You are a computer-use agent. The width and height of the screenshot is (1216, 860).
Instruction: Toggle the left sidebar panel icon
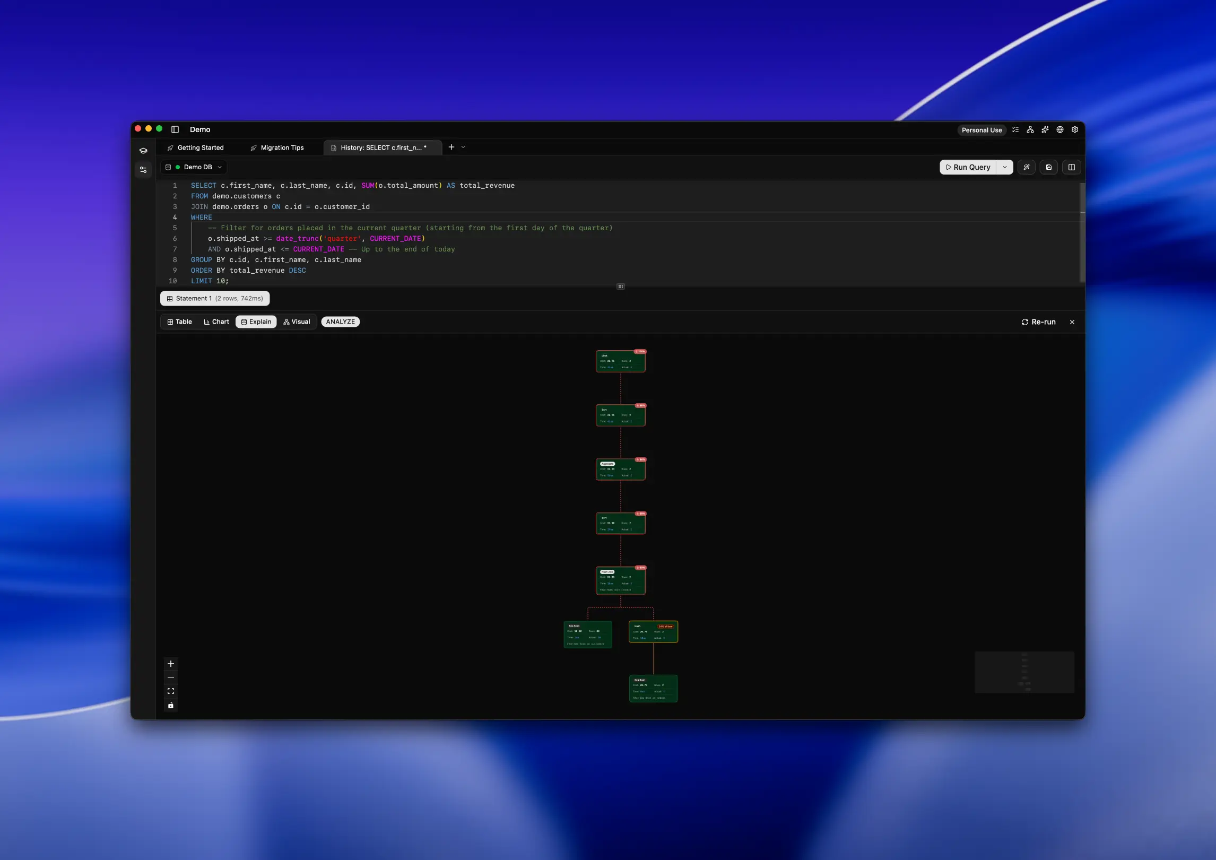point(175,129)
